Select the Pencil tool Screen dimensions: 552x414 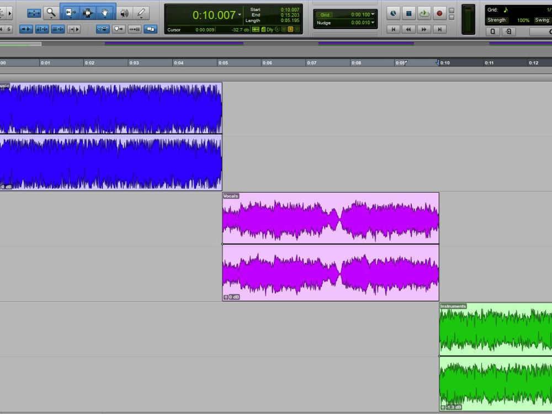141,13
